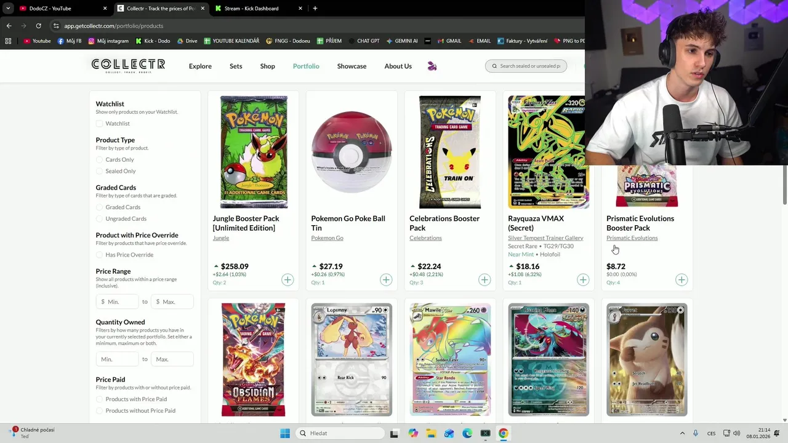Open the Sets menu item

point(236,66)
